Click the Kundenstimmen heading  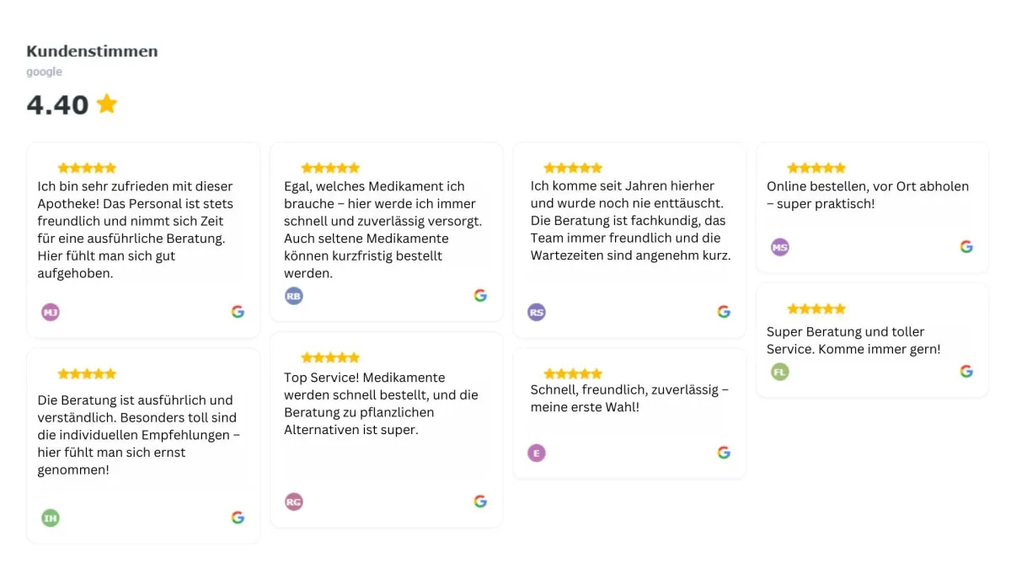click(92, 51)
